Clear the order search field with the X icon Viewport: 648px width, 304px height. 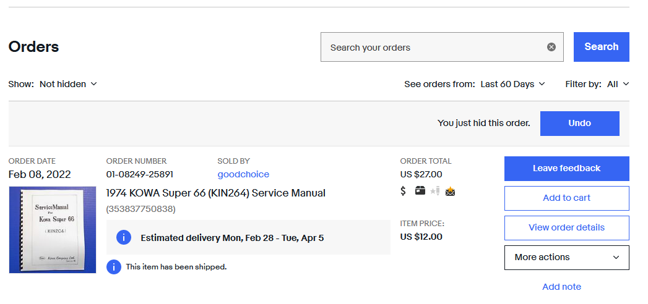[x=551, y=47]
